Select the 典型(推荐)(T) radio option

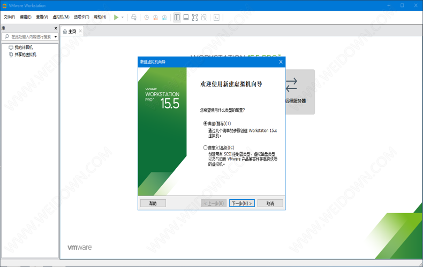pyautogui.click(x=217, y=123)
